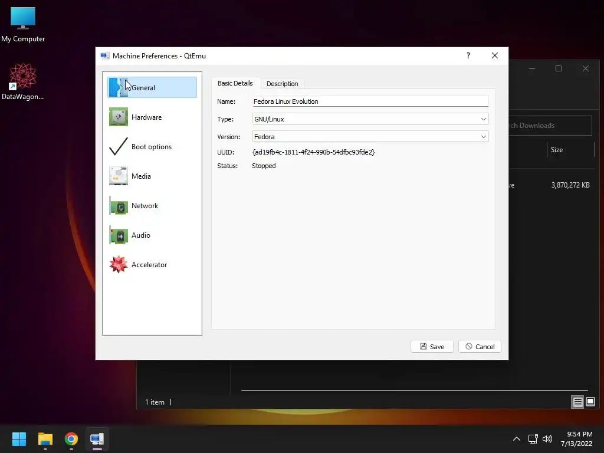604x453 pixels.
Task: Select the General category icon
Action: 118,87
